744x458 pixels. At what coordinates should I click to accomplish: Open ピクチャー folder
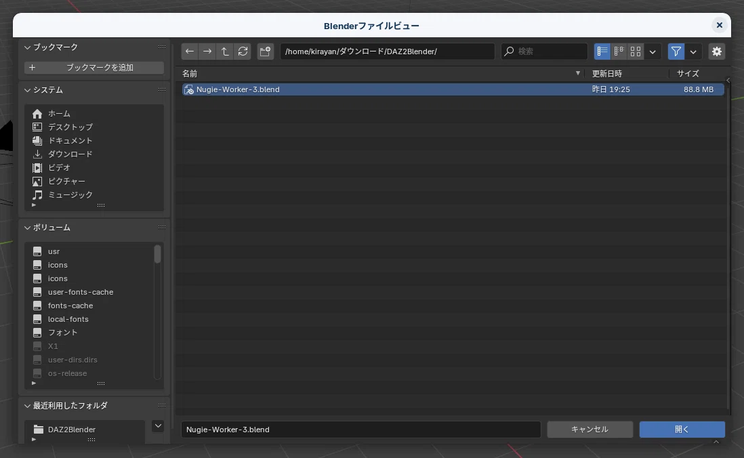tap(94, 182)
